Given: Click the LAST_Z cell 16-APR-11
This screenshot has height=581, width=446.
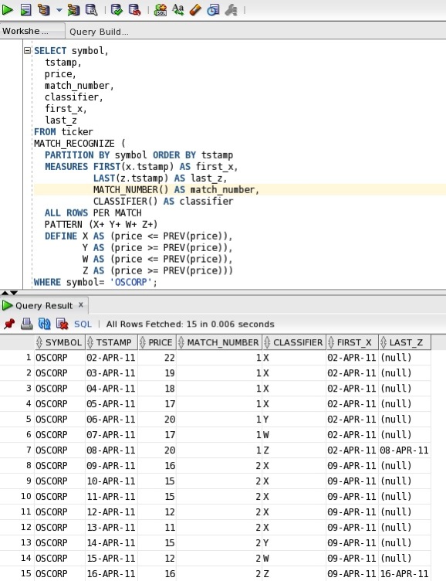Looking at the screenshot, I should (404, 573).
